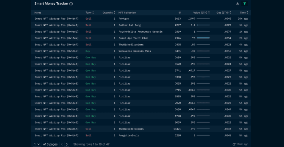Viewport: 284px width, 147px height.
Task: Click the 2h ago time cell
Action: (243, 38)
